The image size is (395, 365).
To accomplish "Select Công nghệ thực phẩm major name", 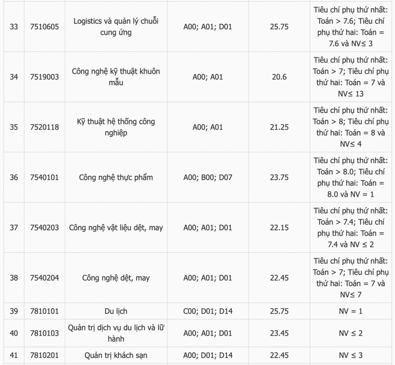I will click(x=116, y=177).
